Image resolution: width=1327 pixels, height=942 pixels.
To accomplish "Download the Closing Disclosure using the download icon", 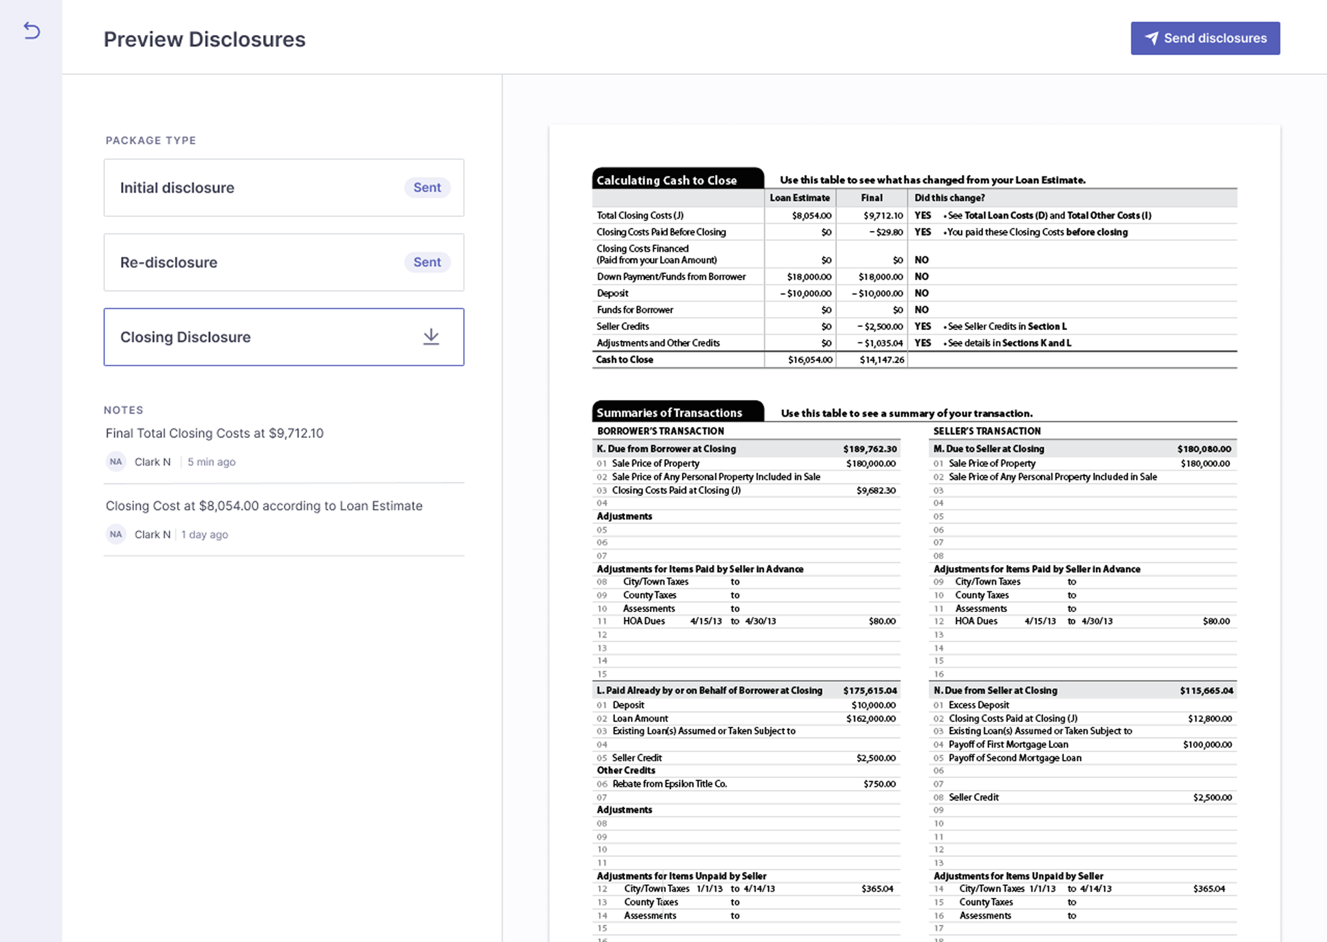I will [431, 337].
